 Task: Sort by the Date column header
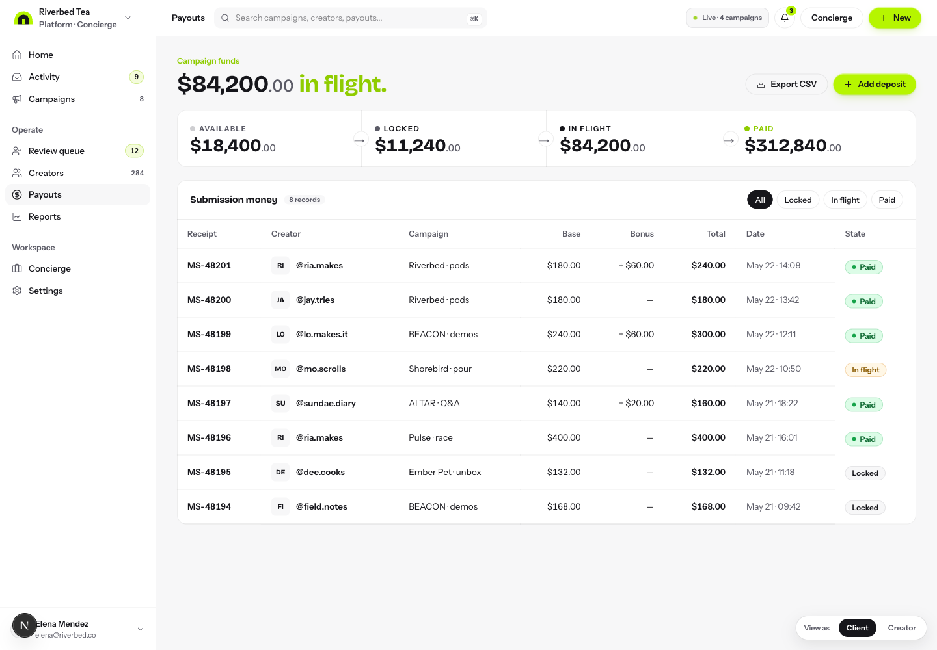pos(755,234)
